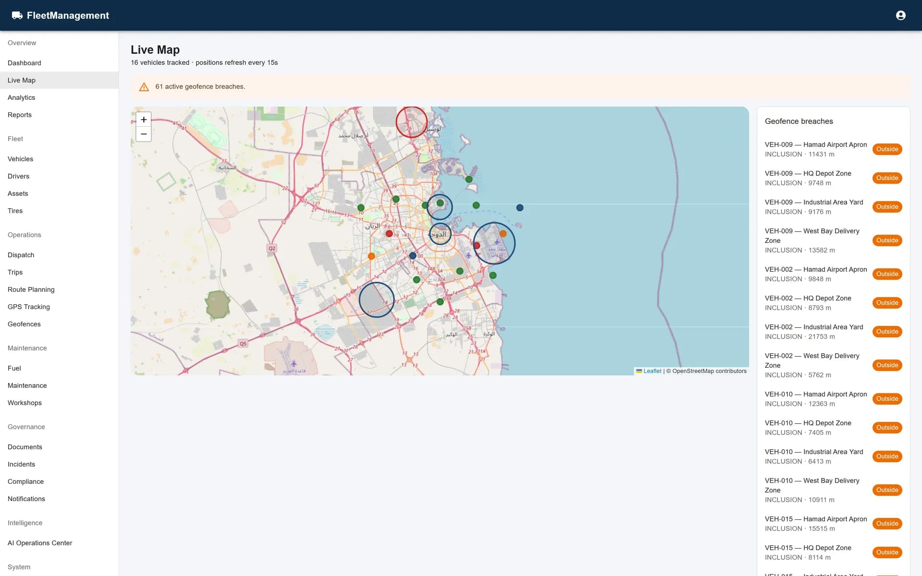
Task: Select the VEH-002 — West Bay Delivery Zone row
Action: pyautogui.click(x=833, y=365)
